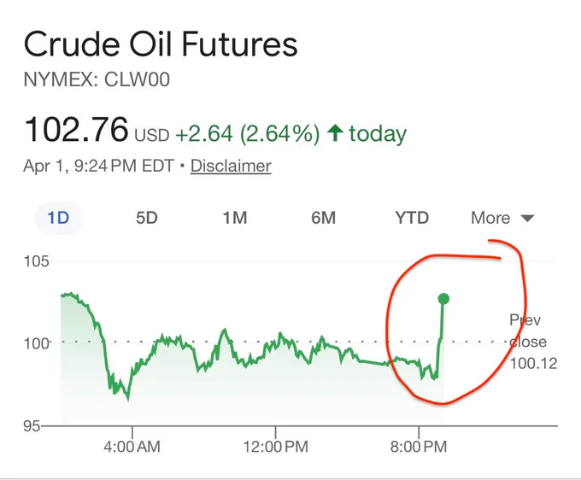Open the 6M chart range
This screenshot has height=480, width=581.
tap(324, 218)
